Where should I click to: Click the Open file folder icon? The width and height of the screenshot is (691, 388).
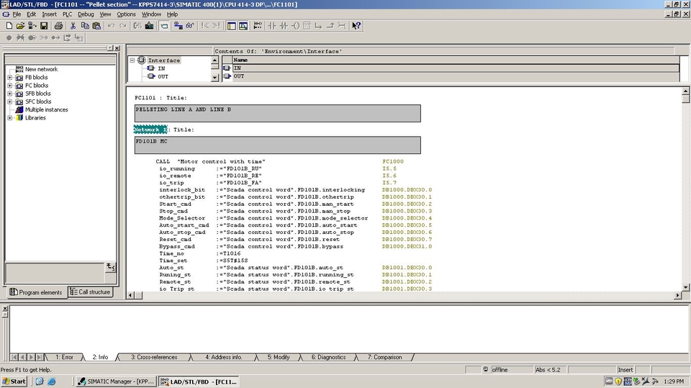[x=20, y=26]
